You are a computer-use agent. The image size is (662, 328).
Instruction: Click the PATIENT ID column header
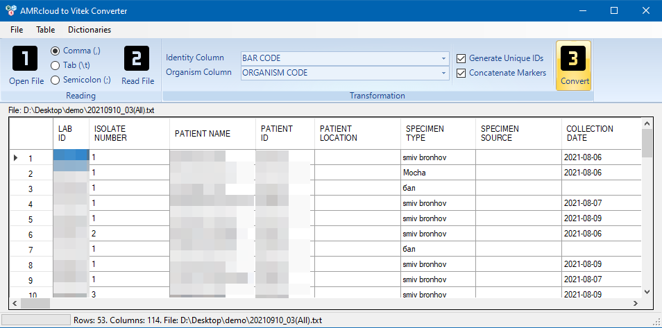pos(285,133)
